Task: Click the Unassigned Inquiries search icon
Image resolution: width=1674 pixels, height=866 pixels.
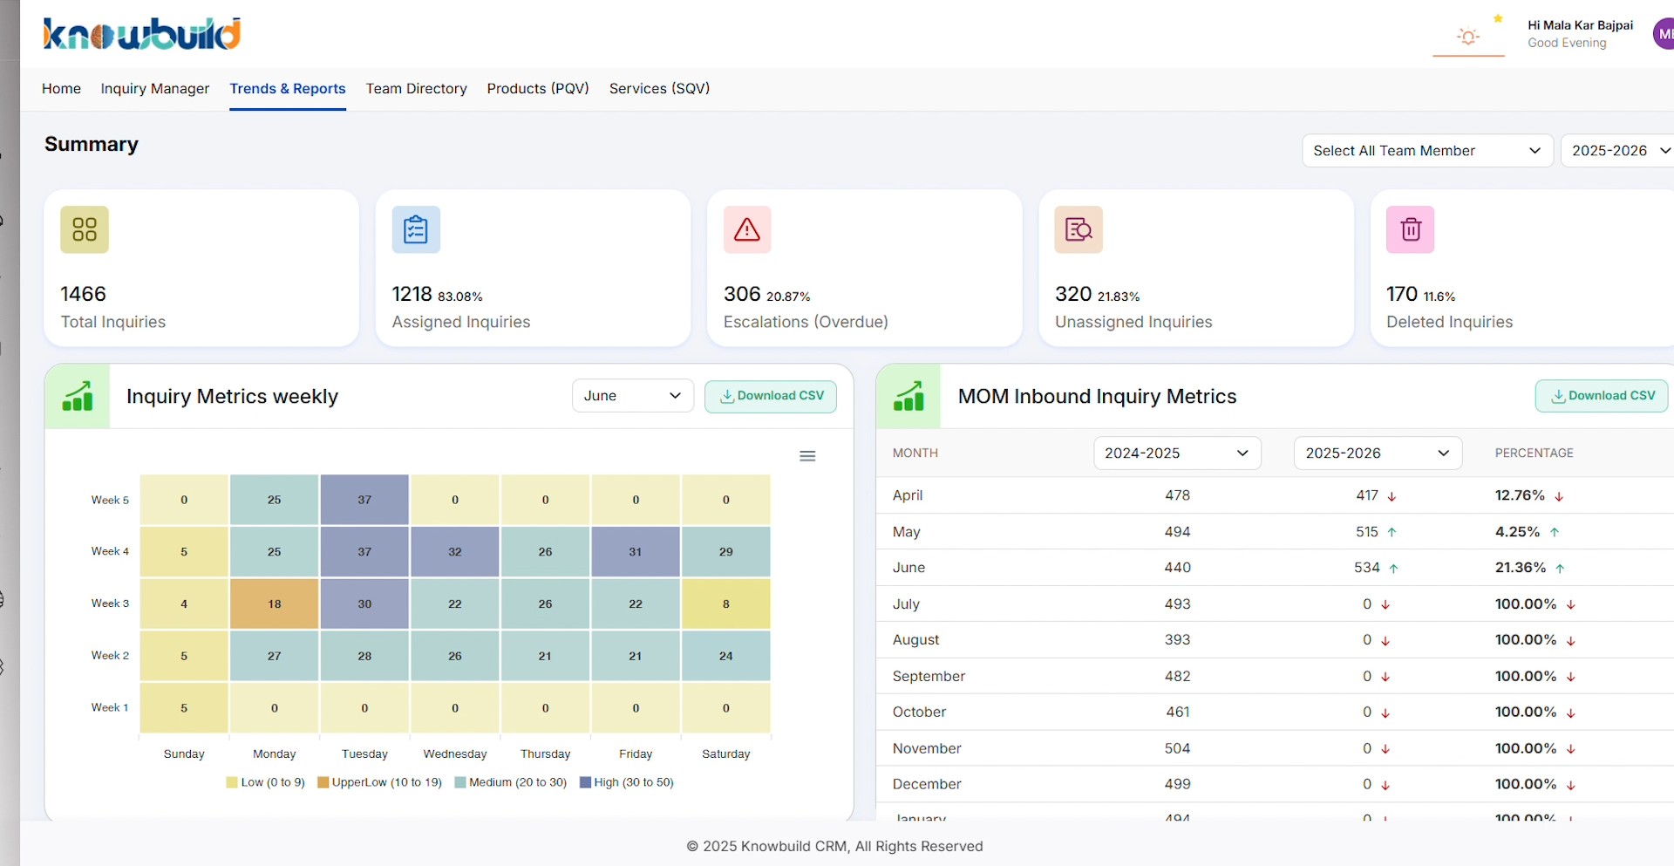Action: pos(1079,229)
